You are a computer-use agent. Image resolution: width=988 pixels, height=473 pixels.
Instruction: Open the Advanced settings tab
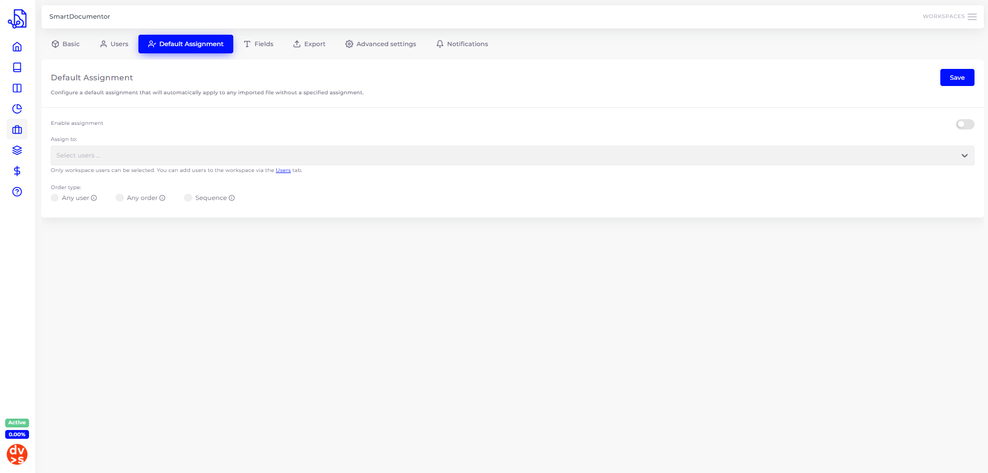(x=380, y=44)
